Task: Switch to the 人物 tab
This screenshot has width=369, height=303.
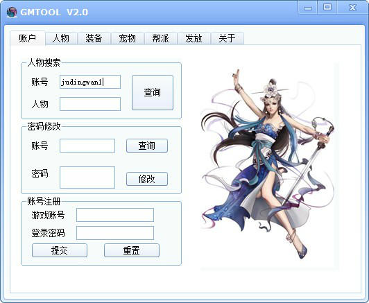Action: tap(61, 38)
